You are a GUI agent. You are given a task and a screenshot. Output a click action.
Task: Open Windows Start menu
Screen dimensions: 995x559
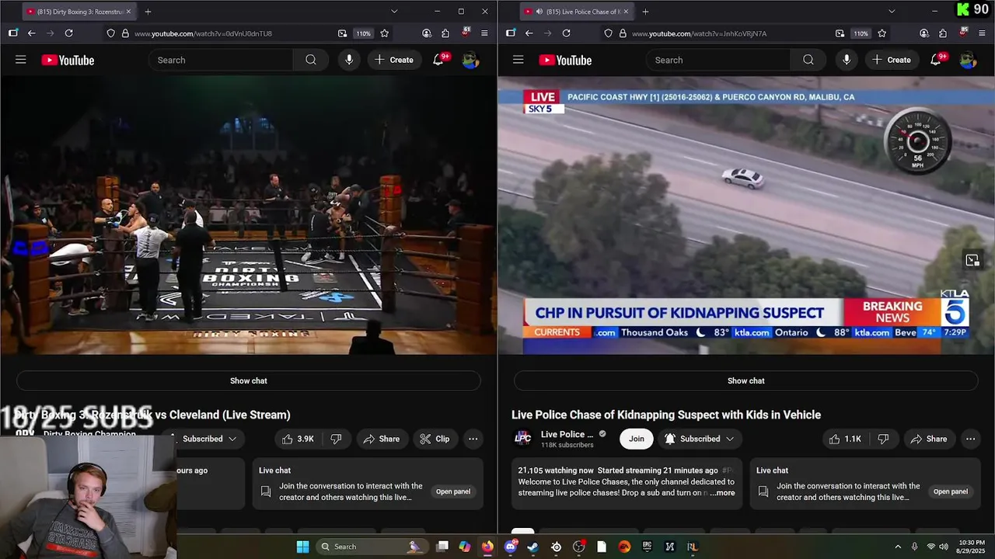click(x=302, y=547)
